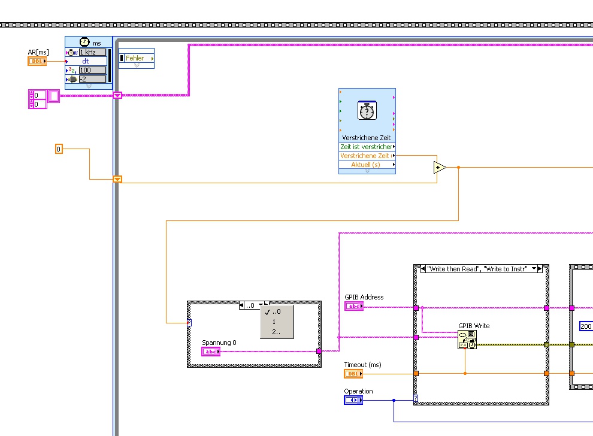Click the Verstrichene Zeit output terminal row

[367, 156]
